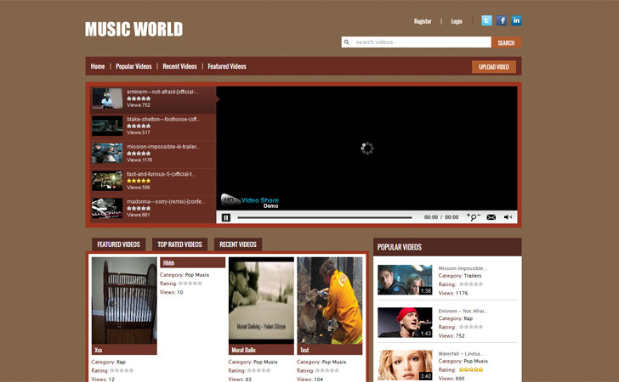
Task: Click the zoom icon in player controls
Action: pos(474,216)
